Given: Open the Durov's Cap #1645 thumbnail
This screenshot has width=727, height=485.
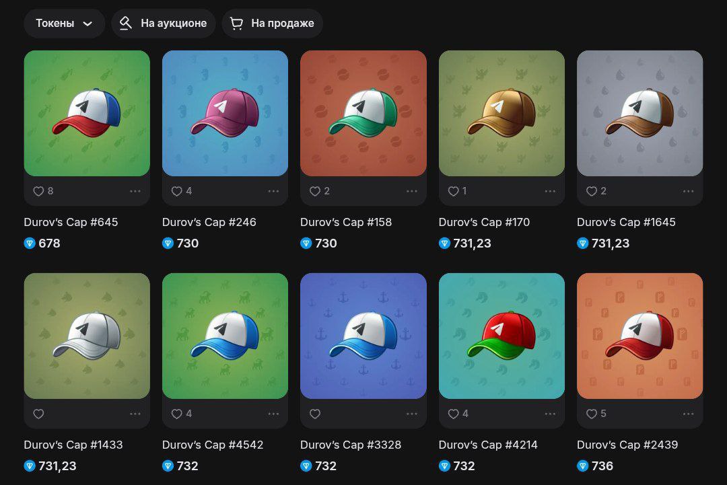Looking at the screenshot, I should point(640,113).
